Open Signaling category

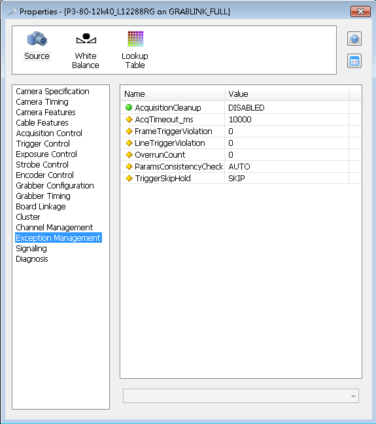pos(31,248)
